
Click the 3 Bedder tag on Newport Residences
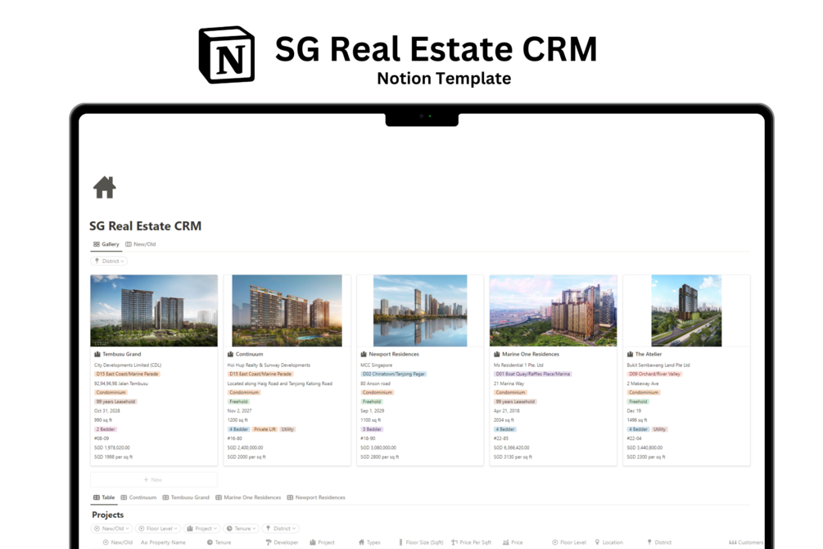click(x=372, y=429)
